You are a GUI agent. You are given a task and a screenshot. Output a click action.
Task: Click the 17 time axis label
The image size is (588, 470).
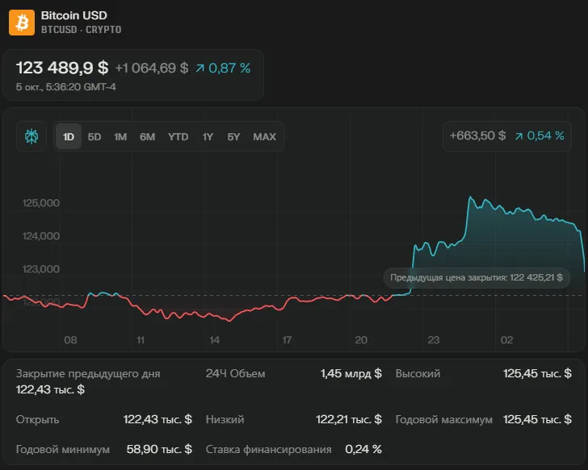coord(287,339)
